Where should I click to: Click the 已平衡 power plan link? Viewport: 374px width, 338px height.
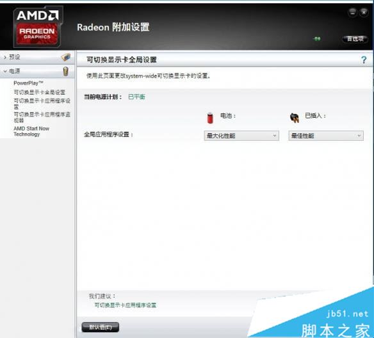click(x=136, y=97)
